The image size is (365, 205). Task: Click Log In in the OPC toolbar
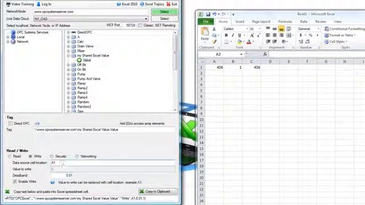coord(44,4)
